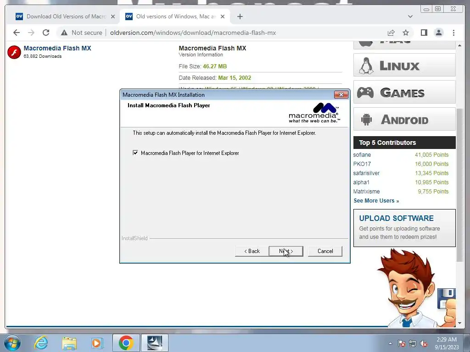Close the Old versions of Windows tab

(223, 16)
